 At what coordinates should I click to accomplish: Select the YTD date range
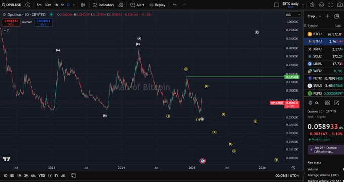coord(41,176)
